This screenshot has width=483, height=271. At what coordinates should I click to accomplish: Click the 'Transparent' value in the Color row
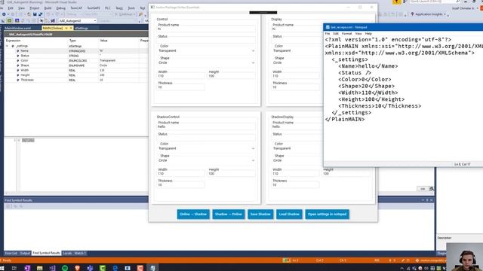tap(107, 60)
